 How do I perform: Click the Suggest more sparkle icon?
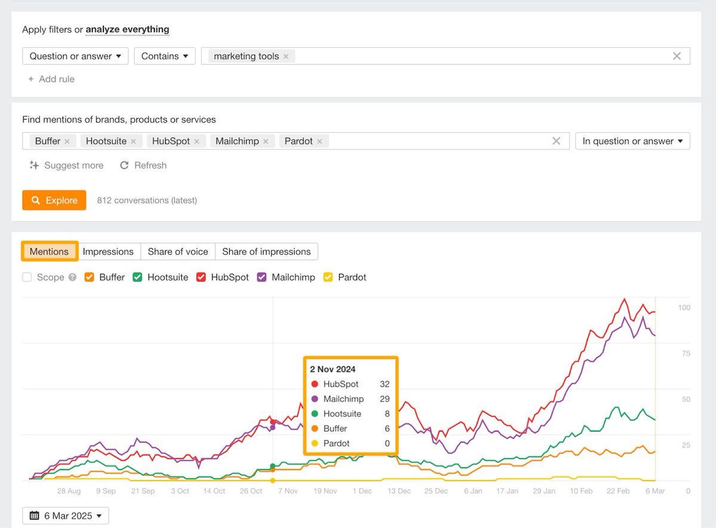click(34, 165)
